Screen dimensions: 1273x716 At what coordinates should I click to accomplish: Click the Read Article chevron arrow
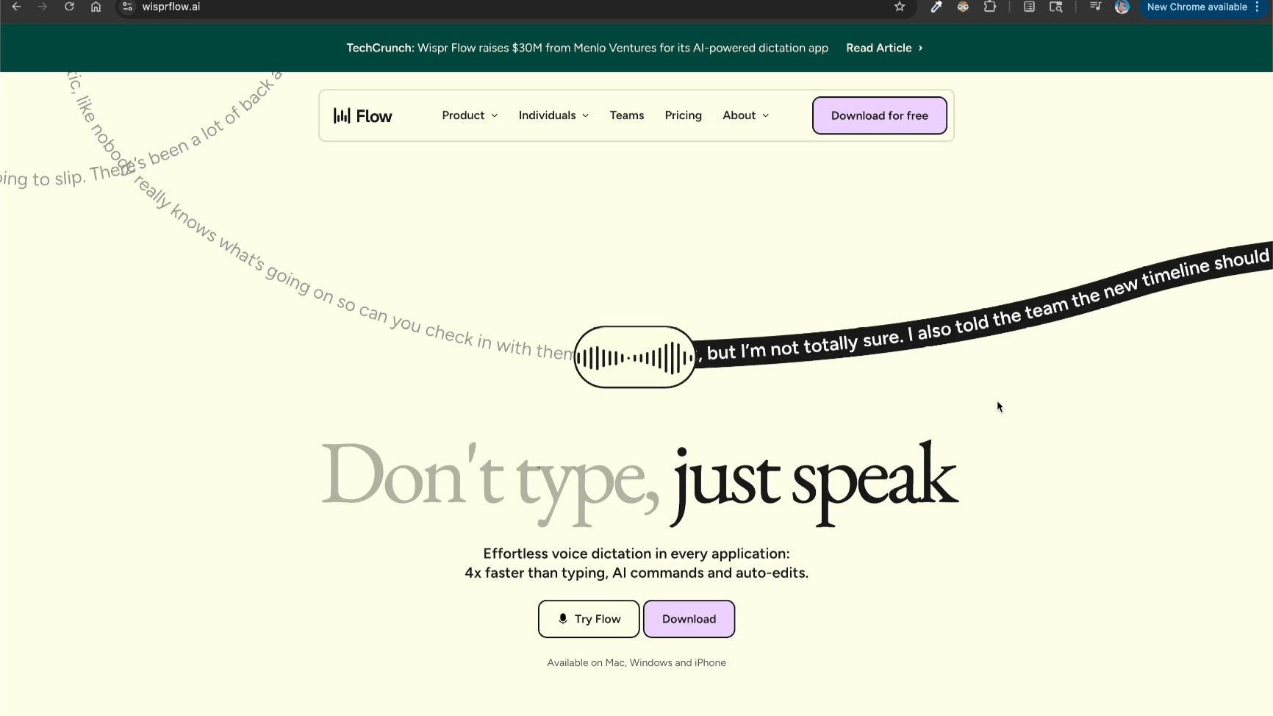pos(920,48)
